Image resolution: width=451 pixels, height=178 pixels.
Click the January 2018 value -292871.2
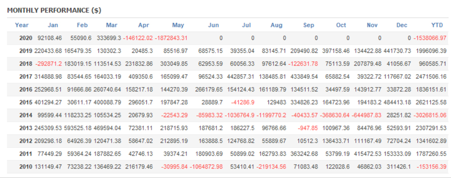[48, 64]
